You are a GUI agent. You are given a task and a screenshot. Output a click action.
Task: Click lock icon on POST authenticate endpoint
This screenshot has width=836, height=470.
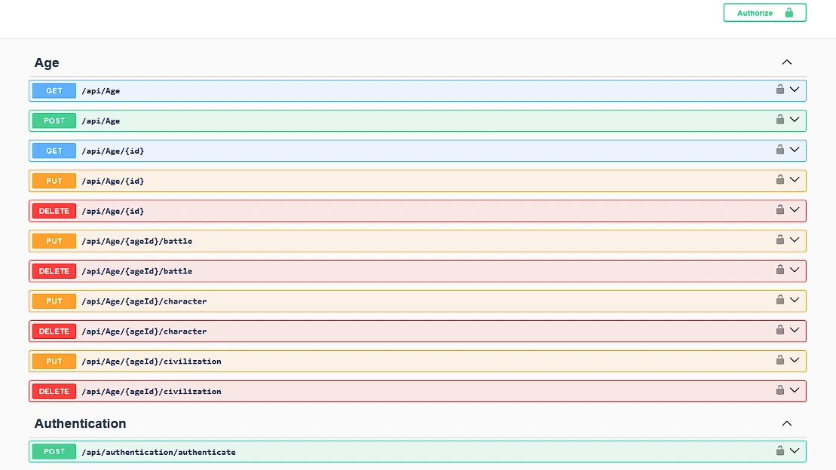click(x=780, y=451)
